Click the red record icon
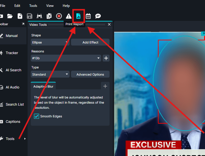The width and height of the screenshot is (205, 156). [x=59, y=16]
